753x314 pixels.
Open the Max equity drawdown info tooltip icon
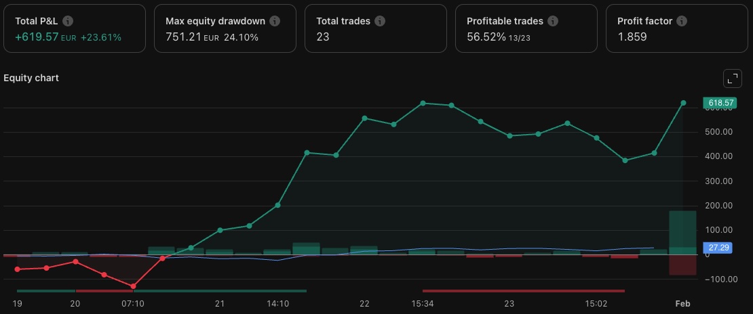[273, 21]
